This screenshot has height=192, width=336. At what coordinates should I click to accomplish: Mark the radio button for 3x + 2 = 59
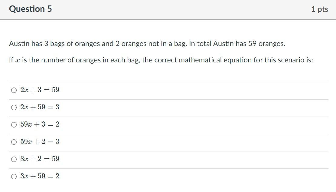(x=14, y=159)
